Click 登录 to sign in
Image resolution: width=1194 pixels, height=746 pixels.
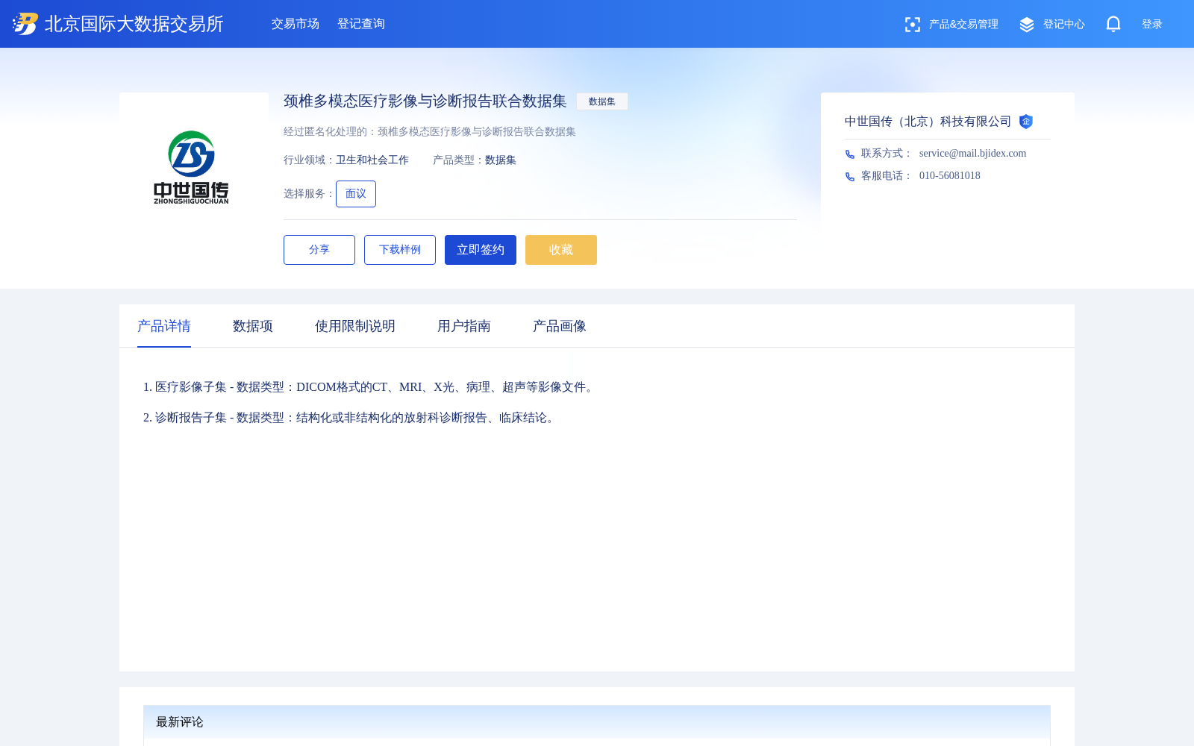click(x=1152, y=25)
